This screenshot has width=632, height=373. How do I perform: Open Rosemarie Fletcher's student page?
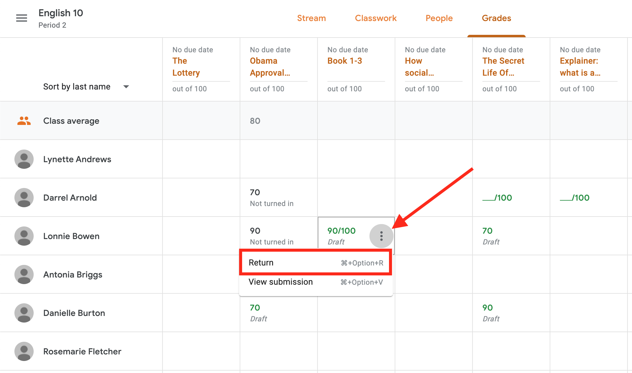tap(82, 351)
